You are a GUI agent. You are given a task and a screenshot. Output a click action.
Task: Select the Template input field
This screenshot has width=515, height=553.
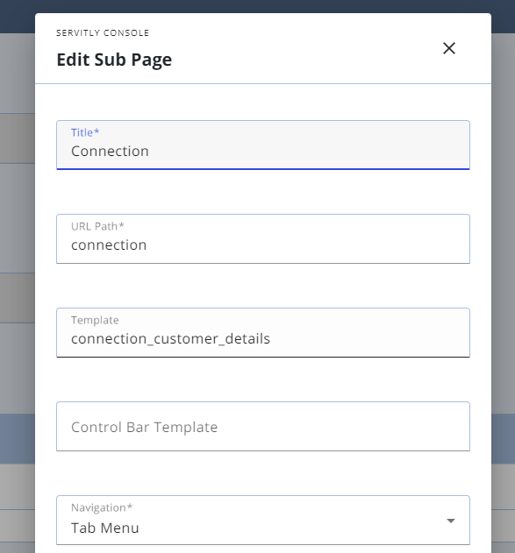click(263, 332)
